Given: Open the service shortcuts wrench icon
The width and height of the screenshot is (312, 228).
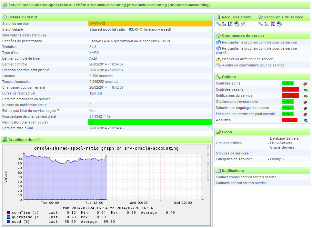Looking at the screenshot, I should (x=261, y=24).
